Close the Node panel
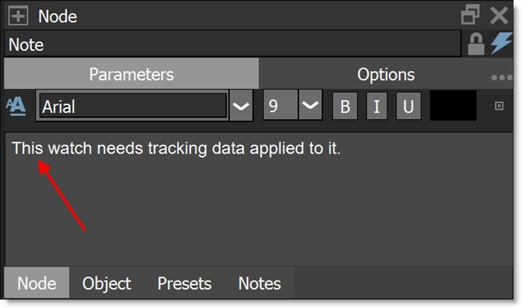Viewport: 522px width, 308px height. pos(499,16)
